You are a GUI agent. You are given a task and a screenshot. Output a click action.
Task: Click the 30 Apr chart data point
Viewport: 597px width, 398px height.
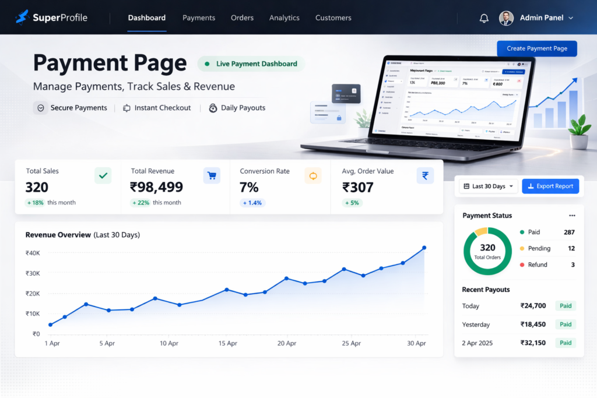424,248
